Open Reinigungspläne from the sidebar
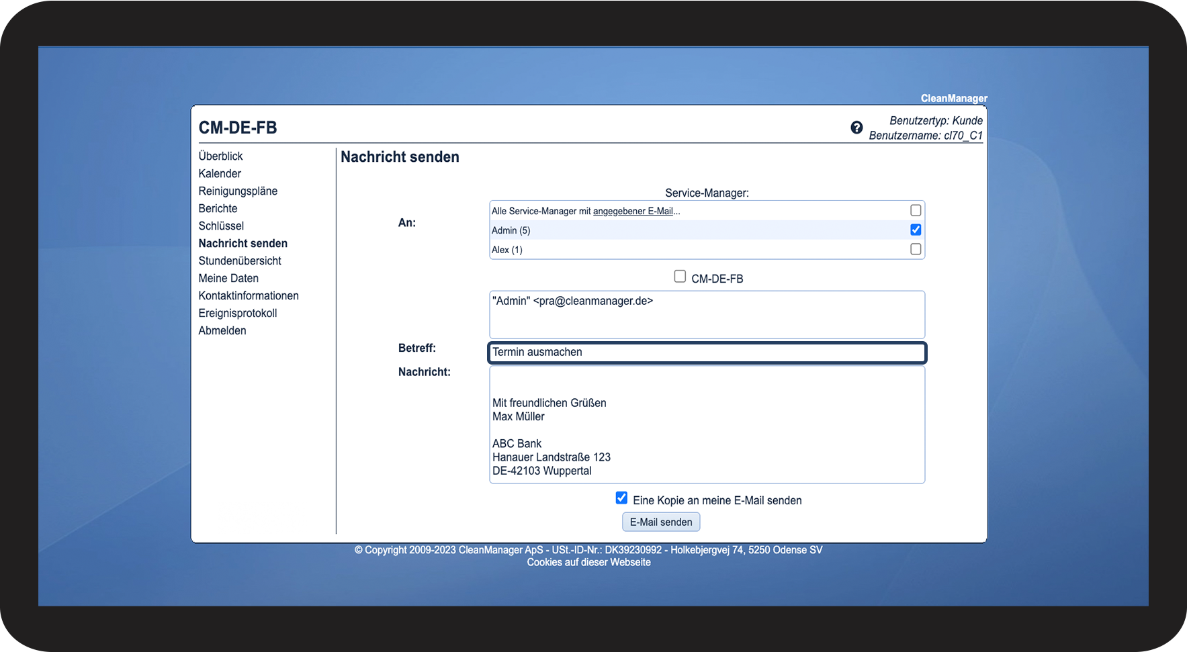1187x652 pixels. (238, 191)
